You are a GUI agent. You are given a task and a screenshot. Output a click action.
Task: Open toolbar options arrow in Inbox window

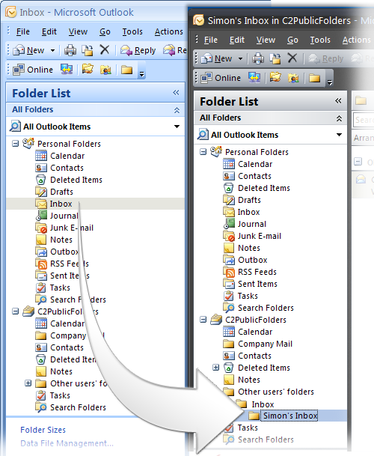[x=142, y=75]
